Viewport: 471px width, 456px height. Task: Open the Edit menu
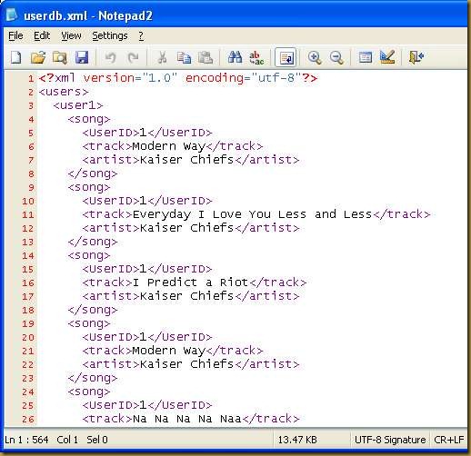(42, 35)
